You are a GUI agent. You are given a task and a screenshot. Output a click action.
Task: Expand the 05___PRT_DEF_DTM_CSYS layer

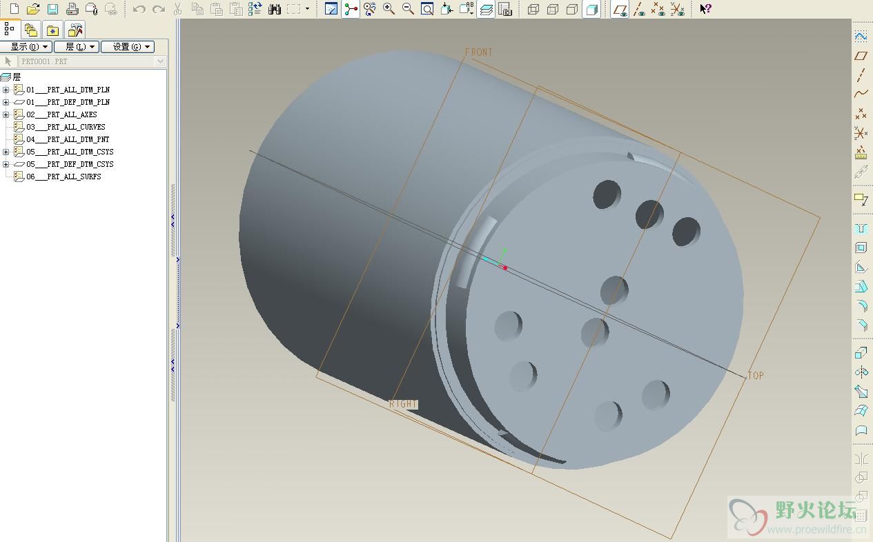6,164
